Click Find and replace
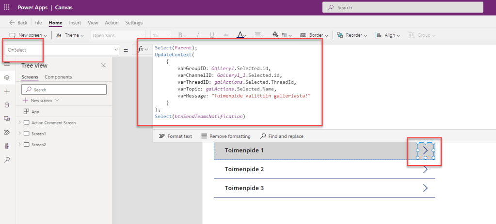 click(282, 136)
